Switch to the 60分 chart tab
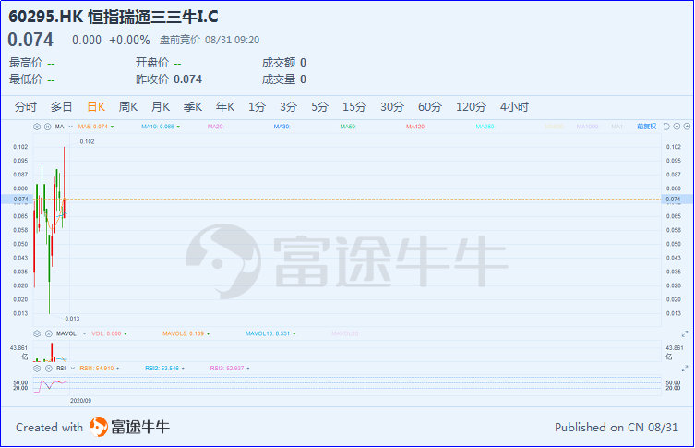The height and width of the screenshot is (448, 695). 430,107
